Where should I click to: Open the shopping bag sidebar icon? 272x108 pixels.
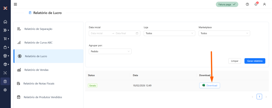pyautogui.click(x=5, y=47)
